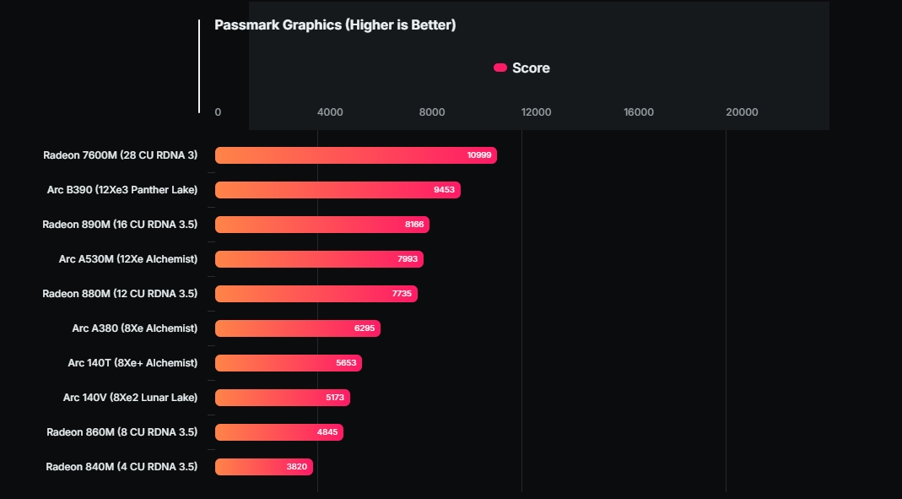The image size is (902, 499).
Task: Select the Radeon 890M bar
Action: tap(321, 225)
